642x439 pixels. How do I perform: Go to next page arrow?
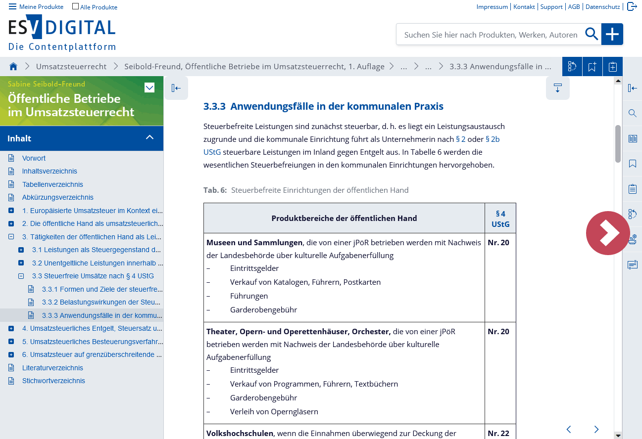coord(596,429)
